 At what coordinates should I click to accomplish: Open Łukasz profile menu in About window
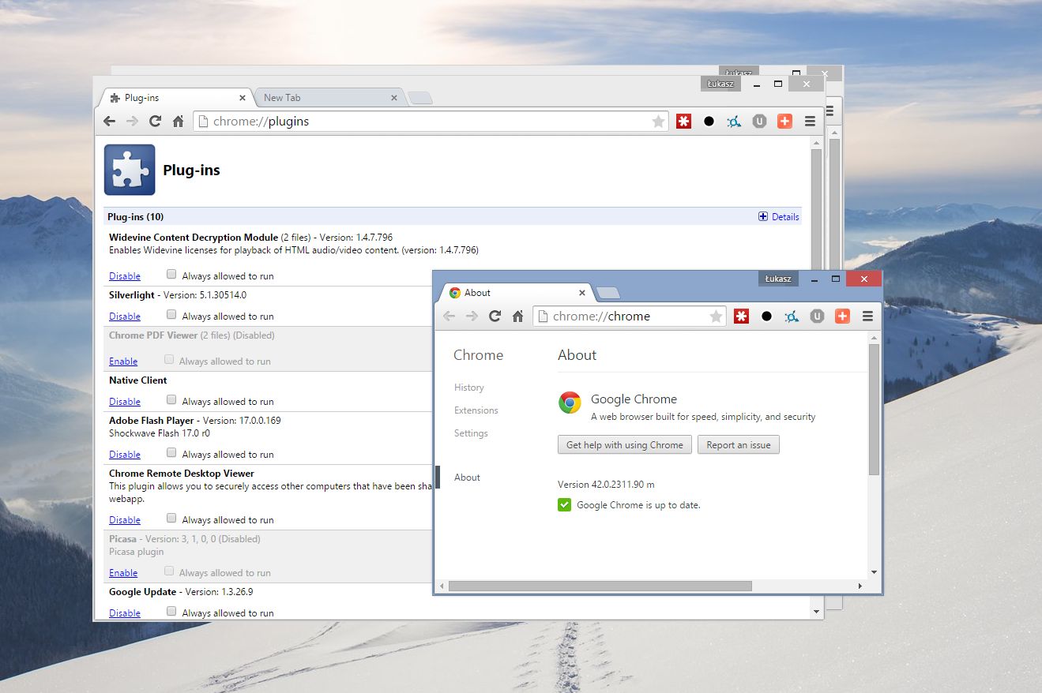[x=778, y=279]
